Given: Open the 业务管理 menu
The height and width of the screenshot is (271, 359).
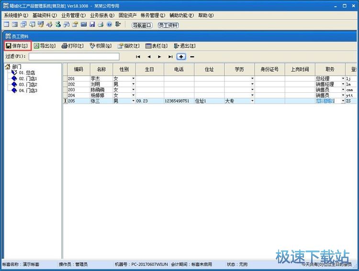Looking at the screenshot, I should point(73,15).
